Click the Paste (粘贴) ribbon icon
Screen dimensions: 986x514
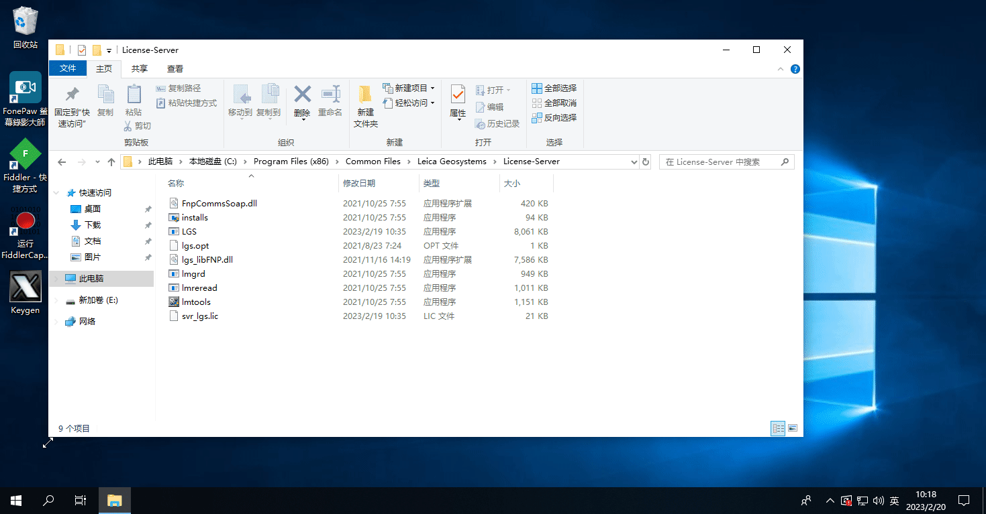click(x=134, y=94)
